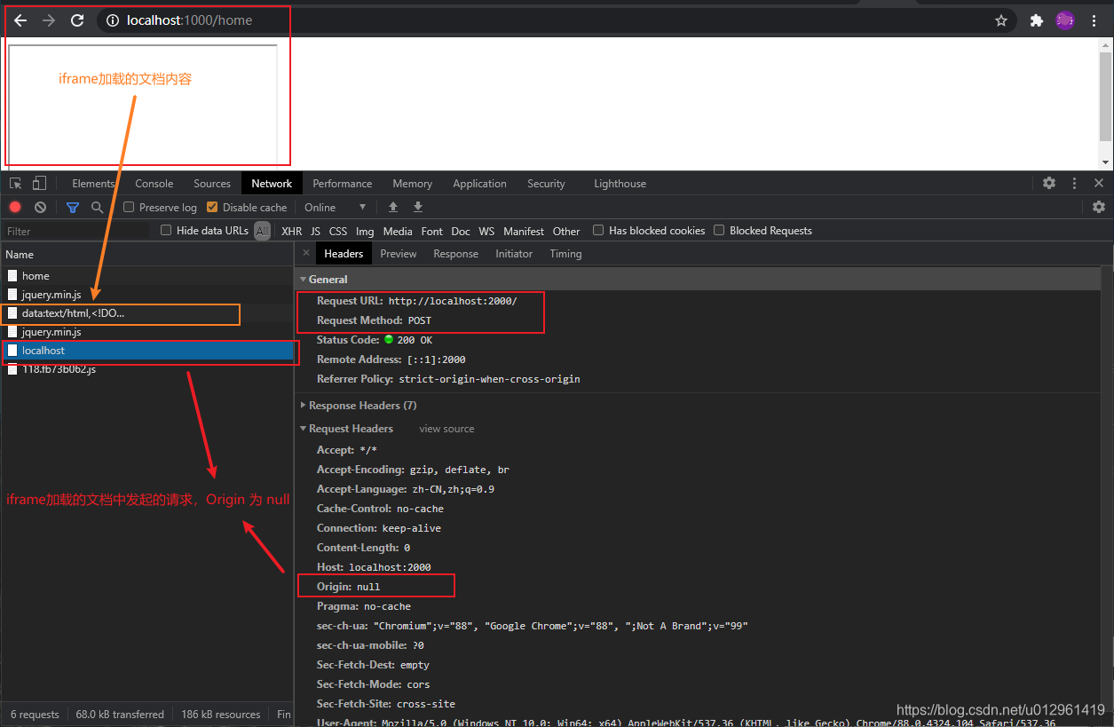Switch to the Initiator tab
The image size is (1114, 727).
pos(514,253)
